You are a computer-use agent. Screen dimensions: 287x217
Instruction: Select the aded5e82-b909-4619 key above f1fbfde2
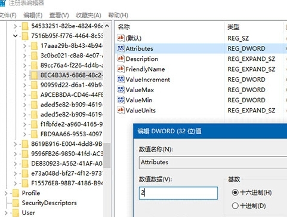pyautogui.click(x=71, y=115)
